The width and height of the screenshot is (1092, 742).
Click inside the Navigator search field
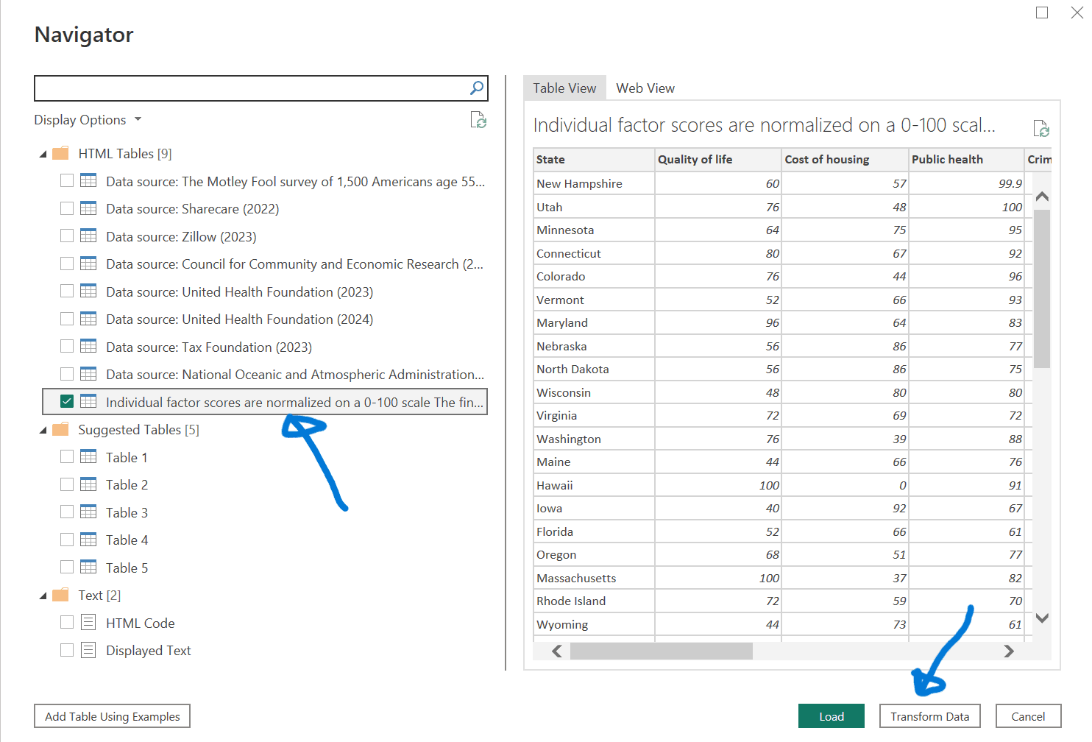click(x=250, y=88)
